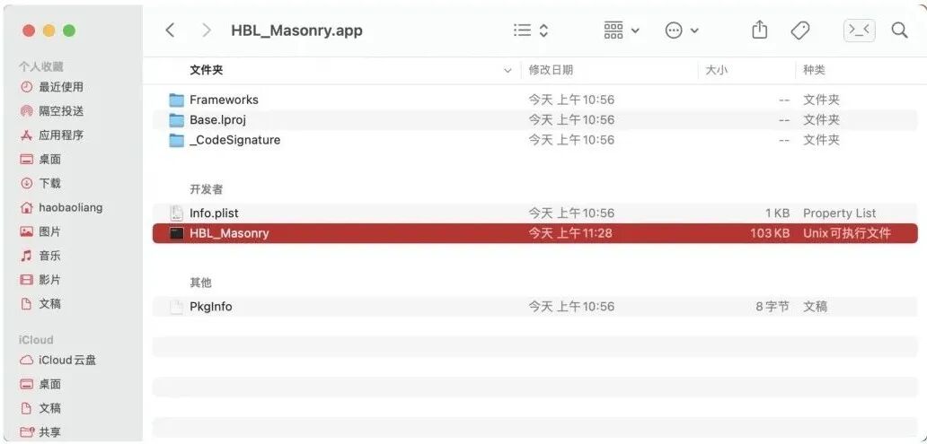
Task: Click the 个人收藏 sidebar heading
Action: (x=40, y=66)
